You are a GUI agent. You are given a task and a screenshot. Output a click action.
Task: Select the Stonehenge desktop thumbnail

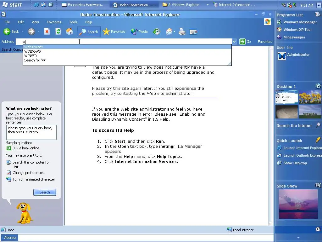pos(310,112)
